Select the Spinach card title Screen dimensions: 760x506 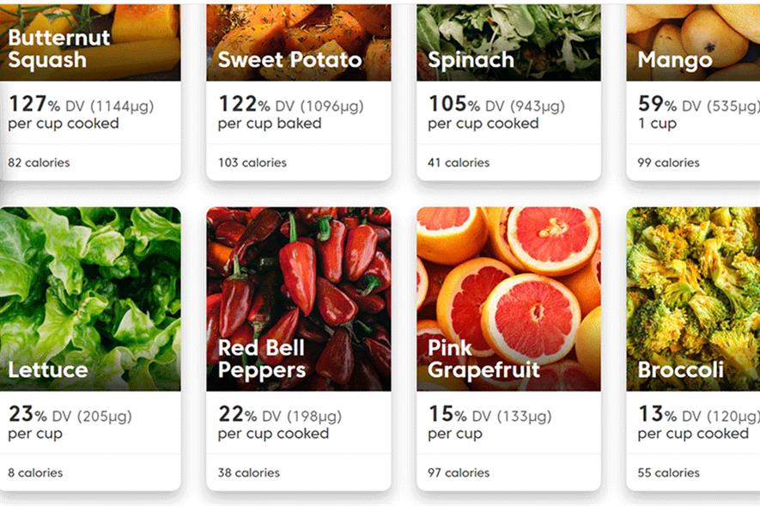click(471, 59)
